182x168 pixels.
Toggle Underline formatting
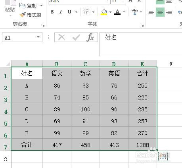coord(69,12)
